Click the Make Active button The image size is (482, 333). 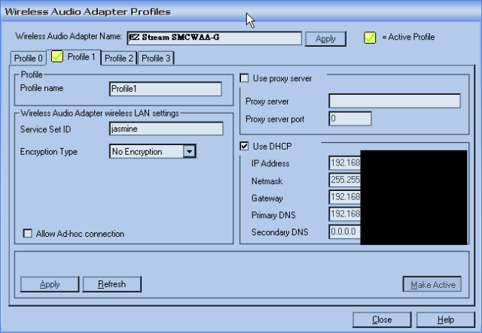point(432,284)
